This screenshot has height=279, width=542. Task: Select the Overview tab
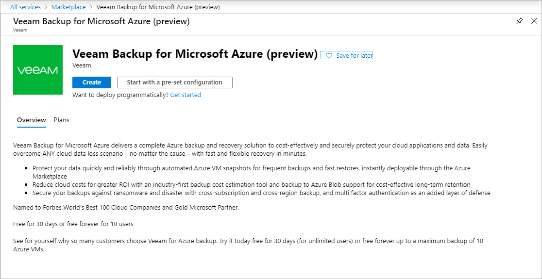(32, 120)
